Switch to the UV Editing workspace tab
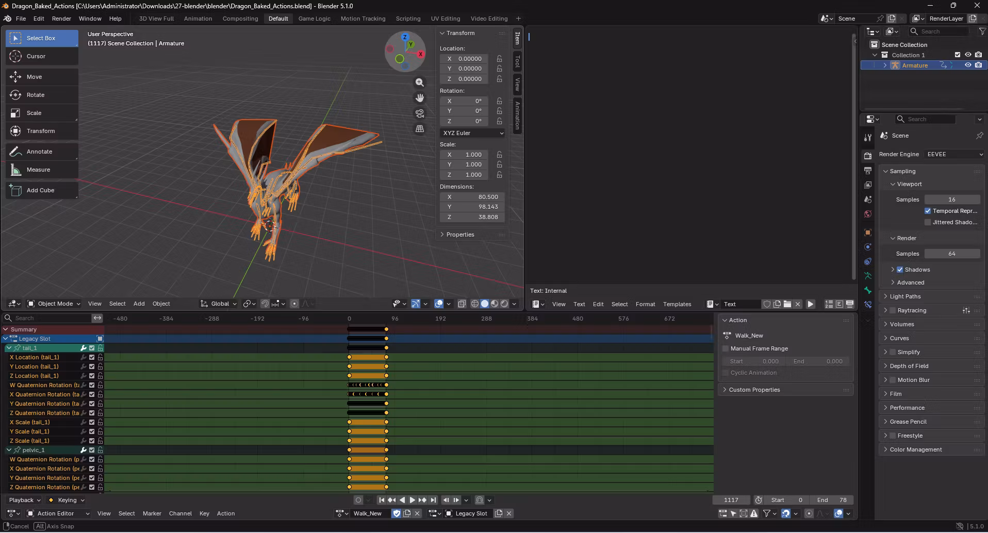The image size is (988, 533). pos(445,18)
